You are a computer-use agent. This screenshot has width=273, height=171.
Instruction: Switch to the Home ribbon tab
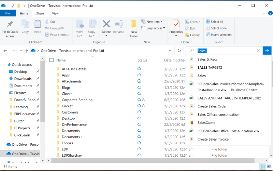[24, 13]
